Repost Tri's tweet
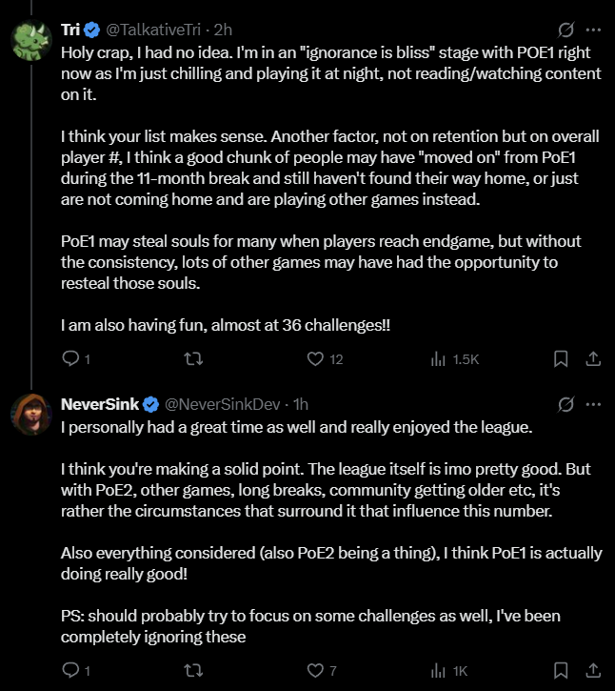 click(x=193, y=359)
